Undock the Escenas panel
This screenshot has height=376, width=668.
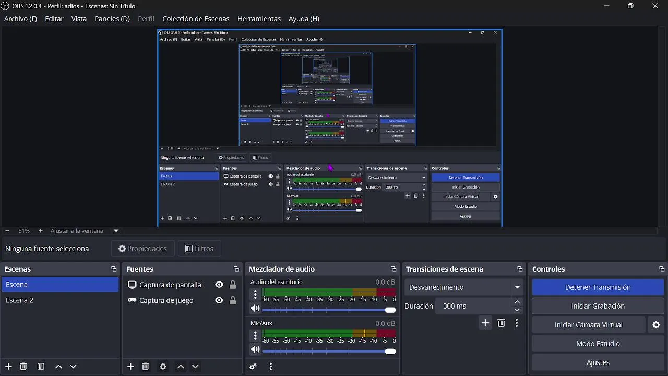tap(114, 269)
